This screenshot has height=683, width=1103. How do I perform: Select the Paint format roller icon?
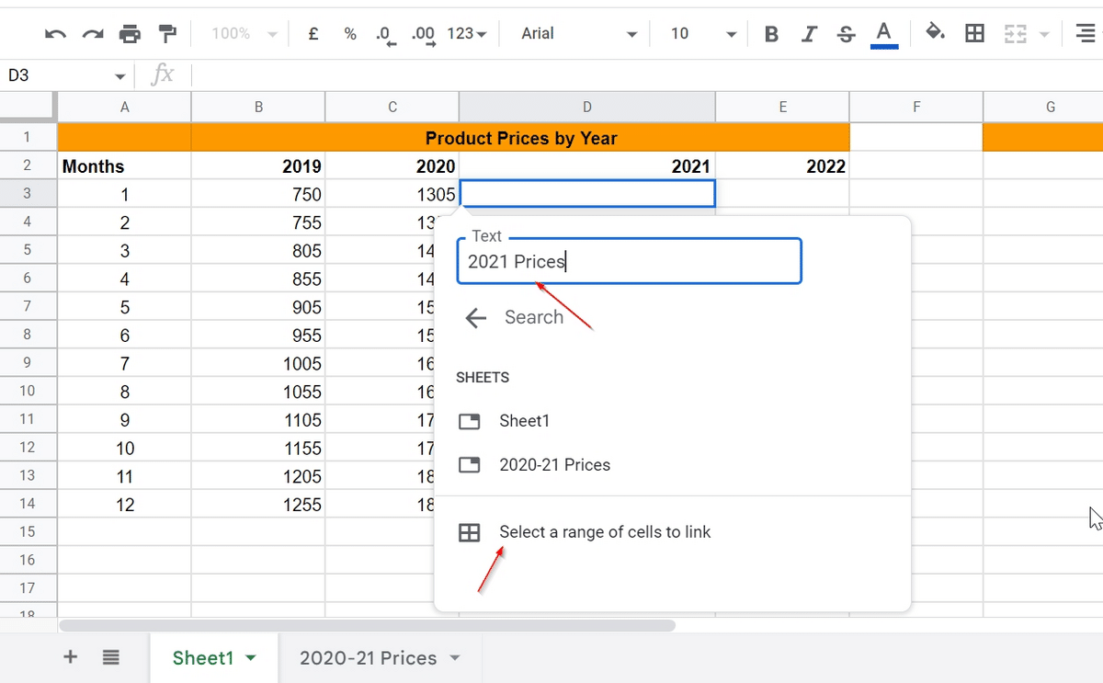(x=167, y=34)
